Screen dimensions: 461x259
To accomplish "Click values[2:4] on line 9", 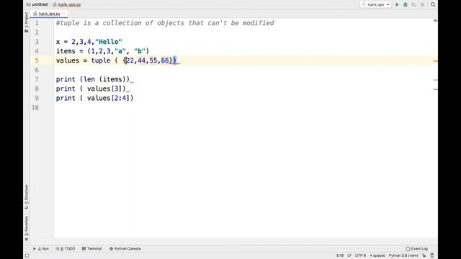I will point(108,98).
